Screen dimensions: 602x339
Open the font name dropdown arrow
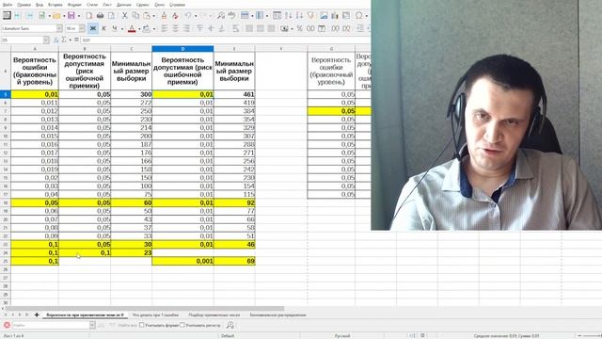click(x=59, y=28)
